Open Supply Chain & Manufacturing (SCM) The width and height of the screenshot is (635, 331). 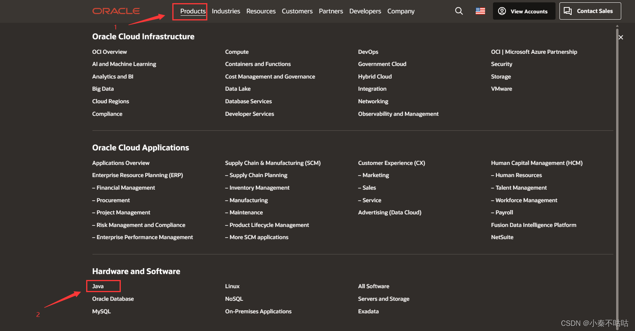point(273,163)
